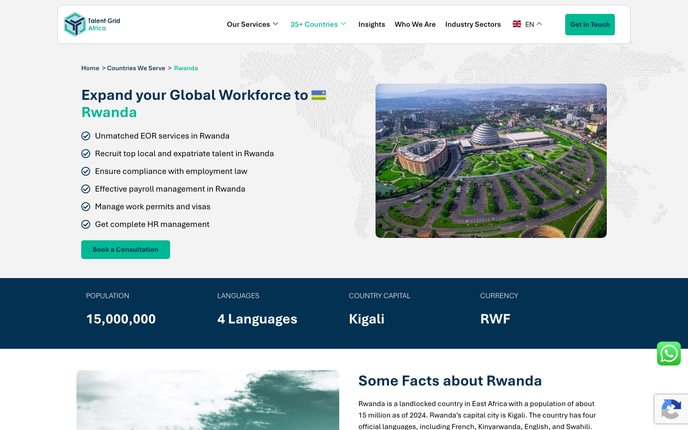Click the cloudy sky image below stats
688x430 pixels.
[208, 400]
